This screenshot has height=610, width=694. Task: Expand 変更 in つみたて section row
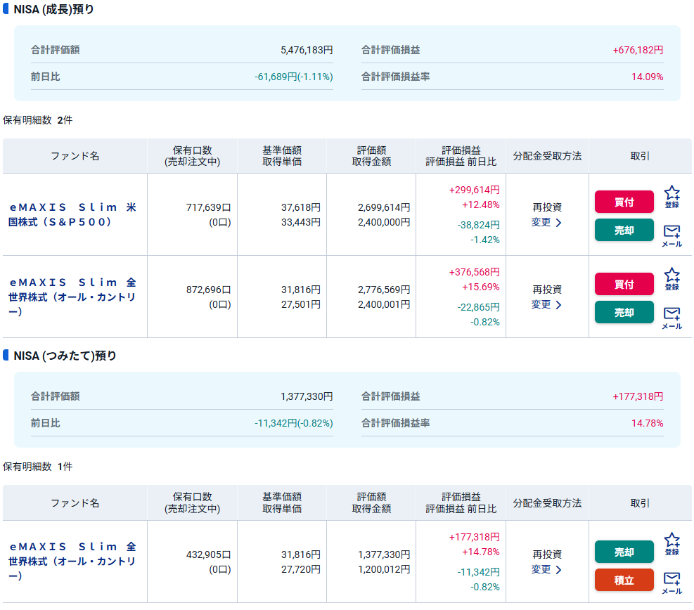(546, 569)
